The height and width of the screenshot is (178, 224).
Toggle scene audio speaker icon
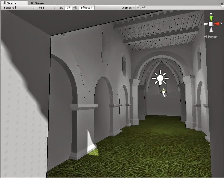(x=75, y=7)
